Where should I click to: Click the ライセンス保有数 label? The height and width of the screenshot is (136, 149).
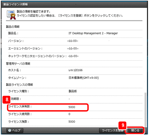(20, 106)
